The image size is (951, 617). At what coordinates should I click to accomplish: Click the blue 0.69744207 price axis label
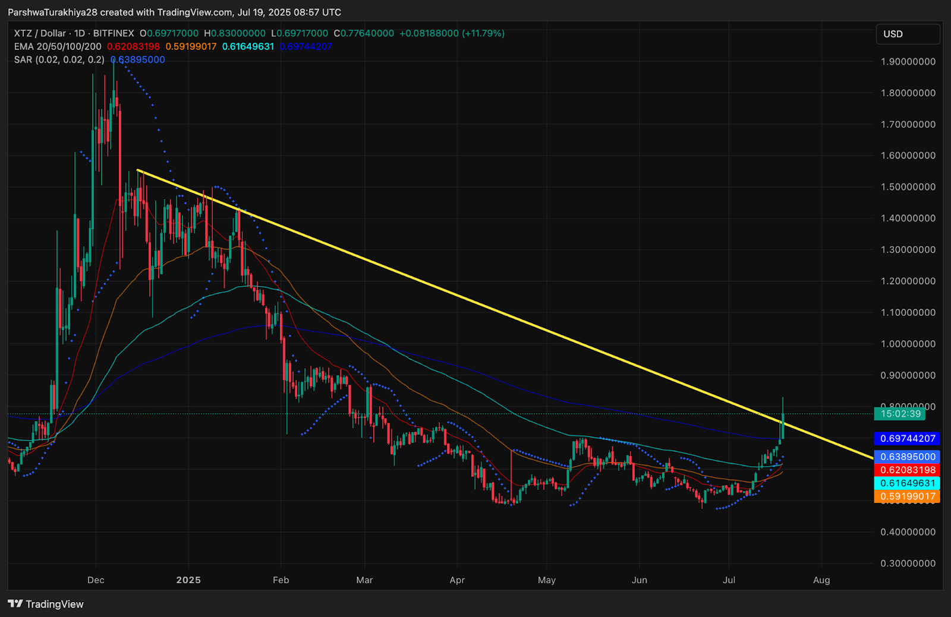907,438
